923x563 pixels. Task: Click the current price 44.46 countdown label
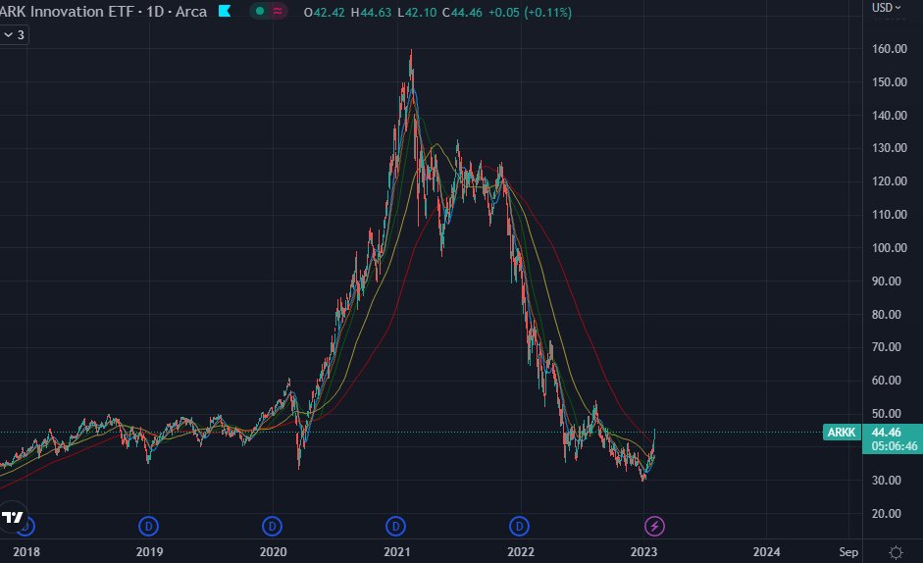coord(893,438)
